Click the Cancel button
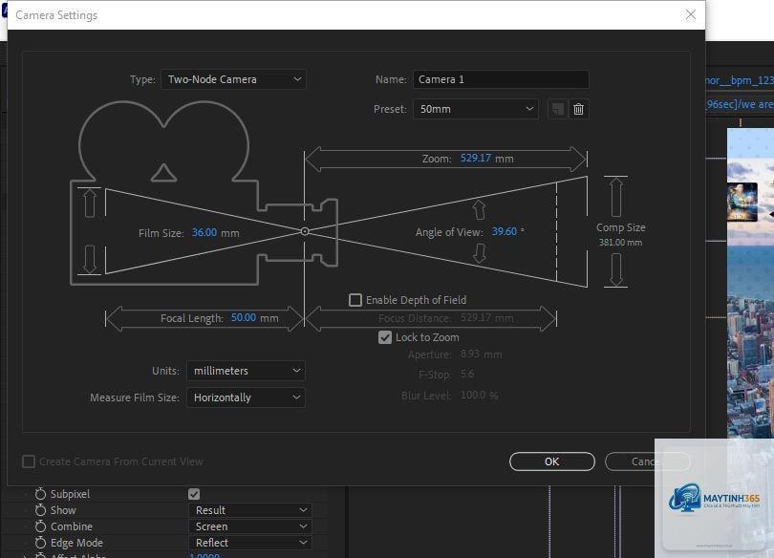This screenshot has height=558, width=774. (647, 461)
